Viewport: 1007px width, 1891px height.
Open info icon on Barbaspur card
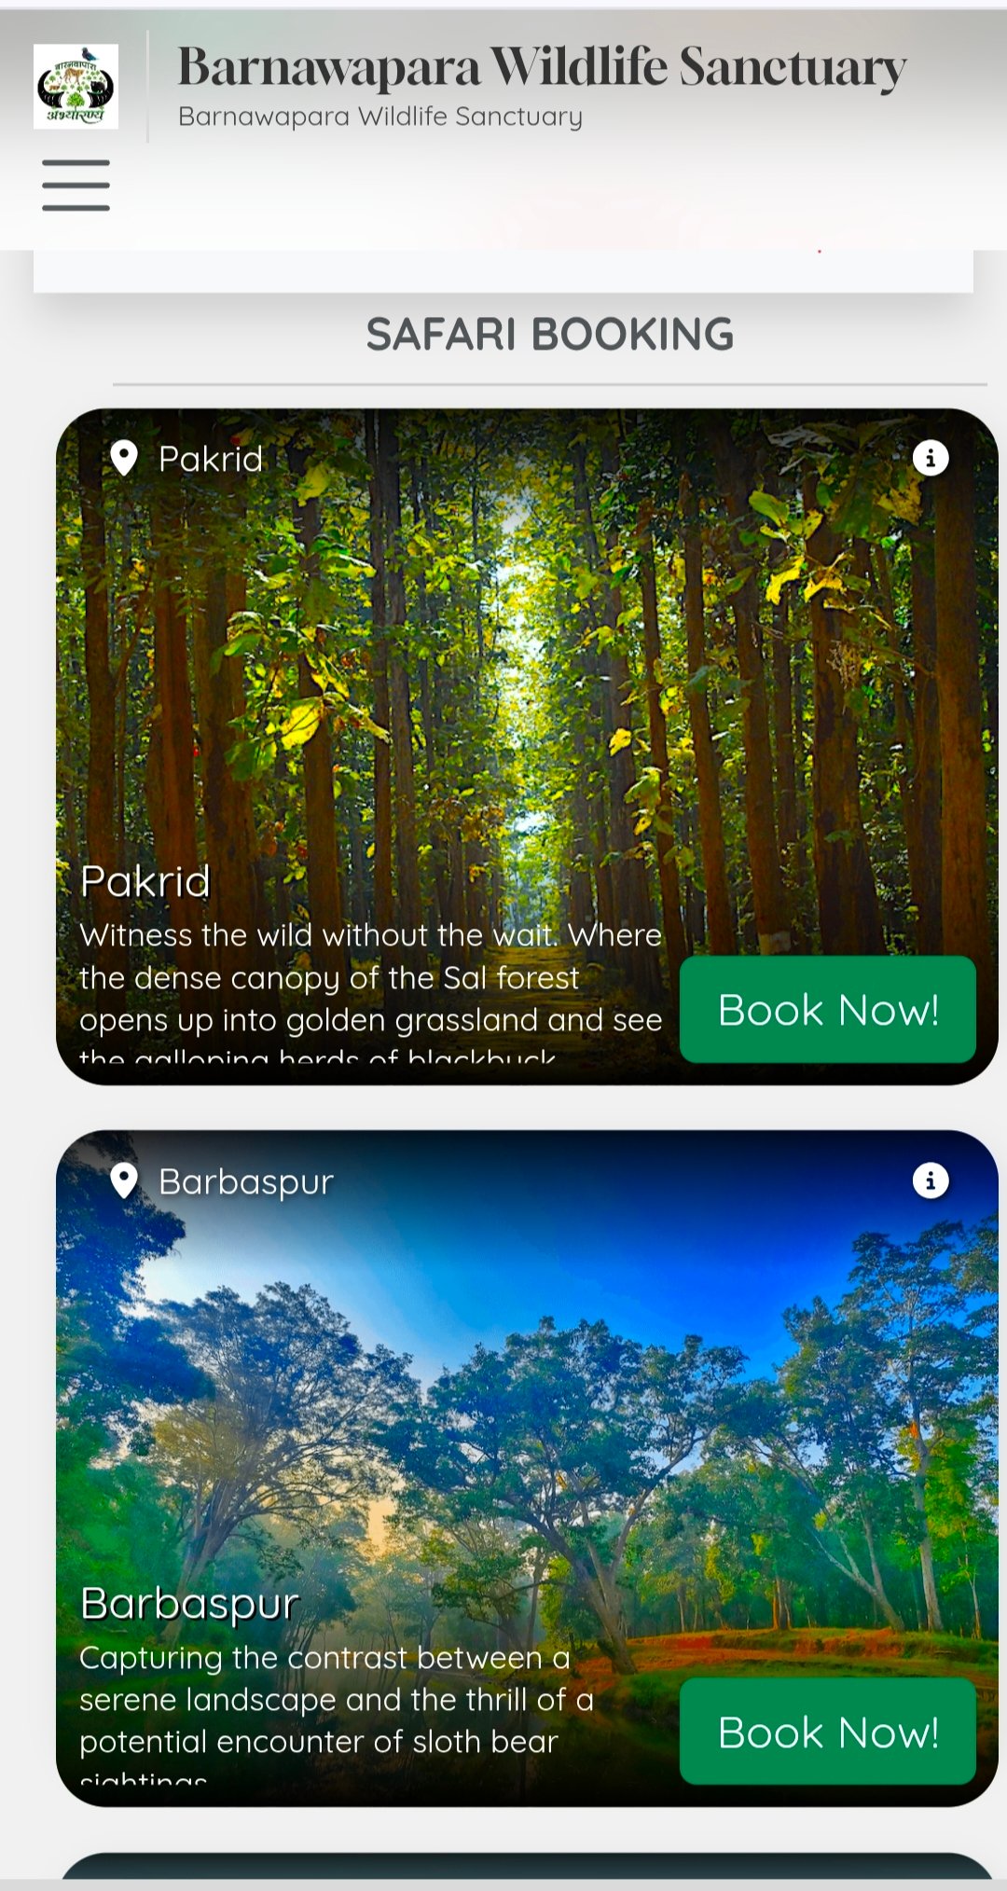point(930,1180)
